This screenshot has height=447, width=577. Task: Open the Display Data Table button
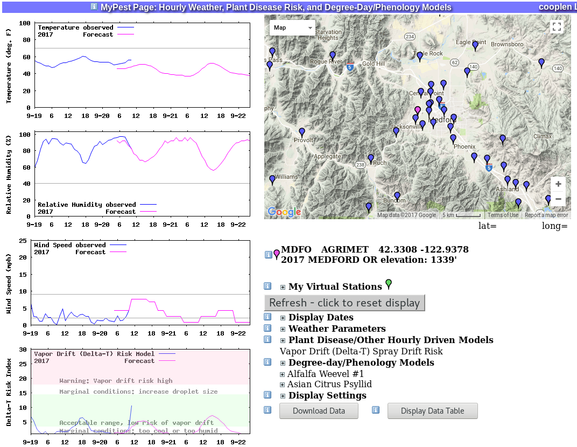pyautogui.click(x=432, y=411)
